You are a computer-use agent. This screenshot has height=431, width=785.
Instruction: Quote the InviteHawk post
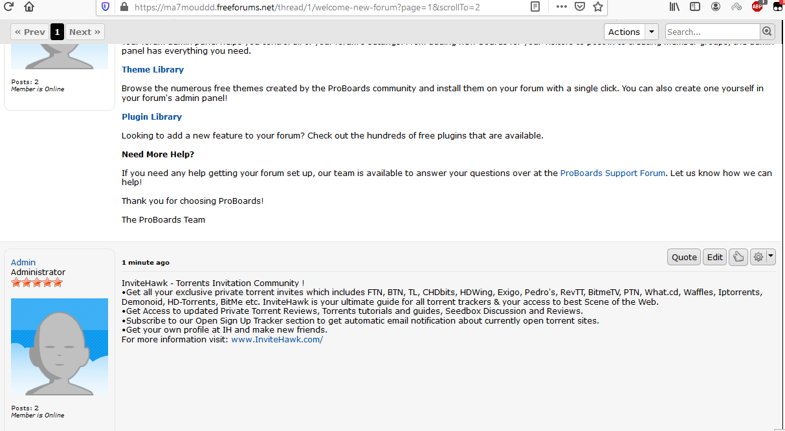point(684,257)
